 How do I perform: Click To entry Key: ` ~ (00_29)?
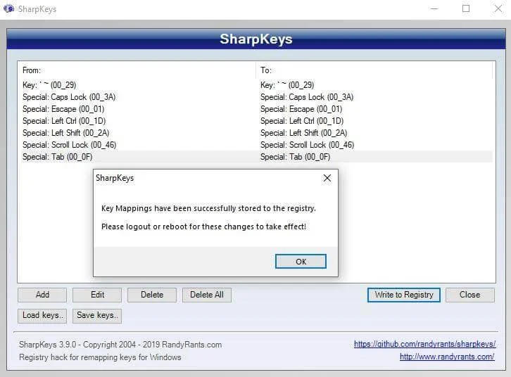point(287,85)
